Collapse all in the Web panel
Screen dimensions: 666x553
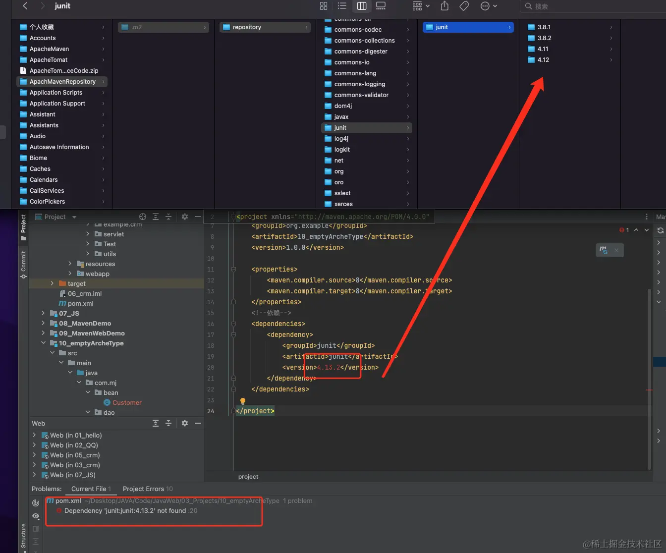click(168, 423)
